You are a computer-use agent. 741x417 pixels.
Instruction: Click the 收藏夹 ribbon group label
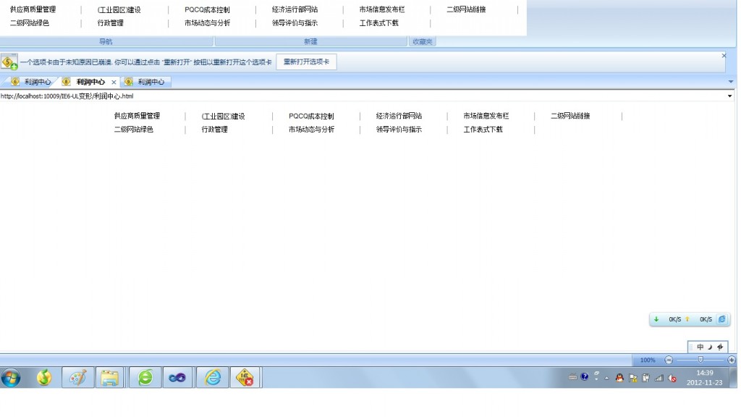coord(423,41)
